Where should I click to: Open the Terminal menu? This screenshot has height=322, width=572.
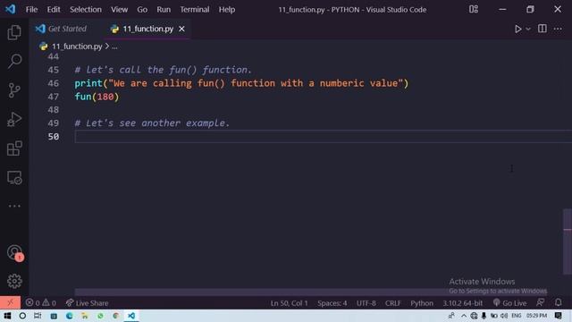(195, 10)
